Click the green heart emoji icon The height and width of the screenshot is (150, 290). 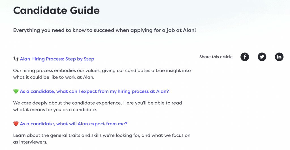16,91
